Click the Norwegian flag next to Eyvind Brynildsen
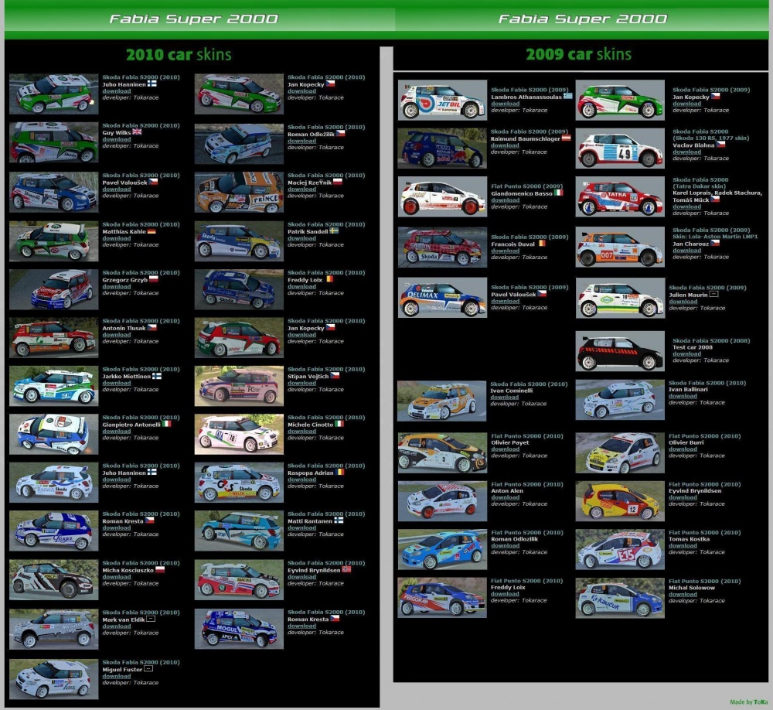Screen dimensions: 773x710 346,569
